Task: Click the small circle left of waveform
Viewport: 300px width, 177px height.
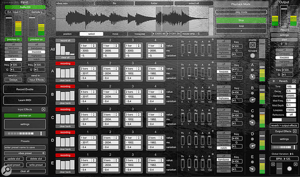Action: [53, 18]
